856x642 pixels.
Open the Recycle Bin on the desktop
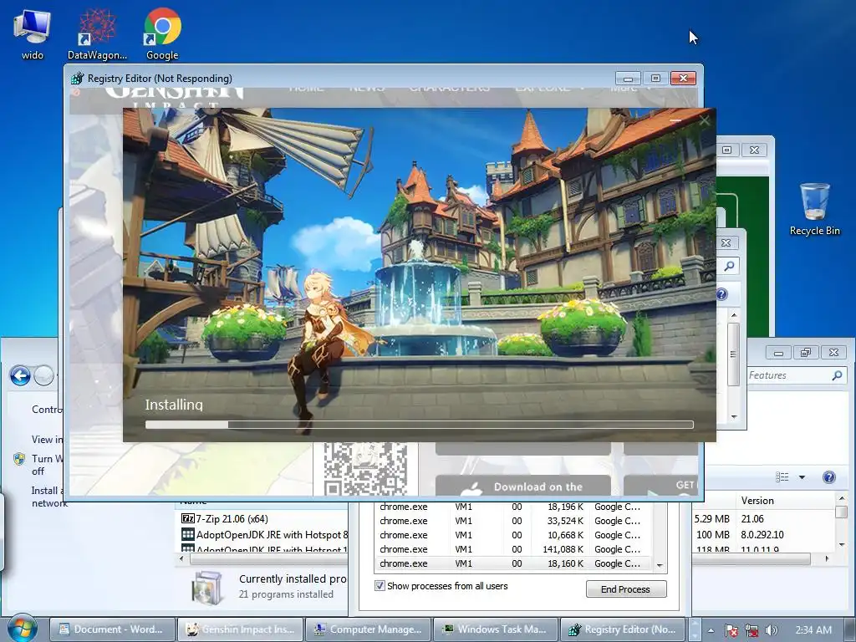pyautogui.click(x=814, y=210)
